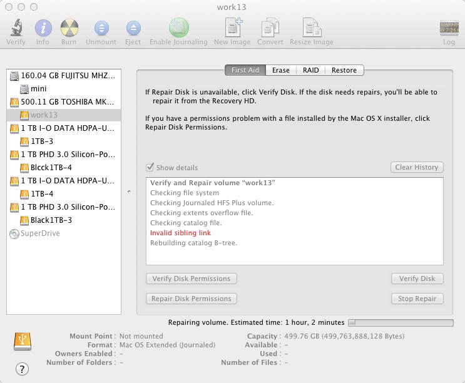
Task: Select the work13 volume in sidebar
Action: click(64, 115)
